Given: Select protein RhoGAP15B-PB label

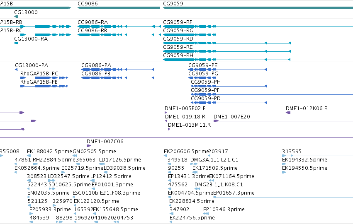Looking at the screenshot, I should [x=39, y=82].
